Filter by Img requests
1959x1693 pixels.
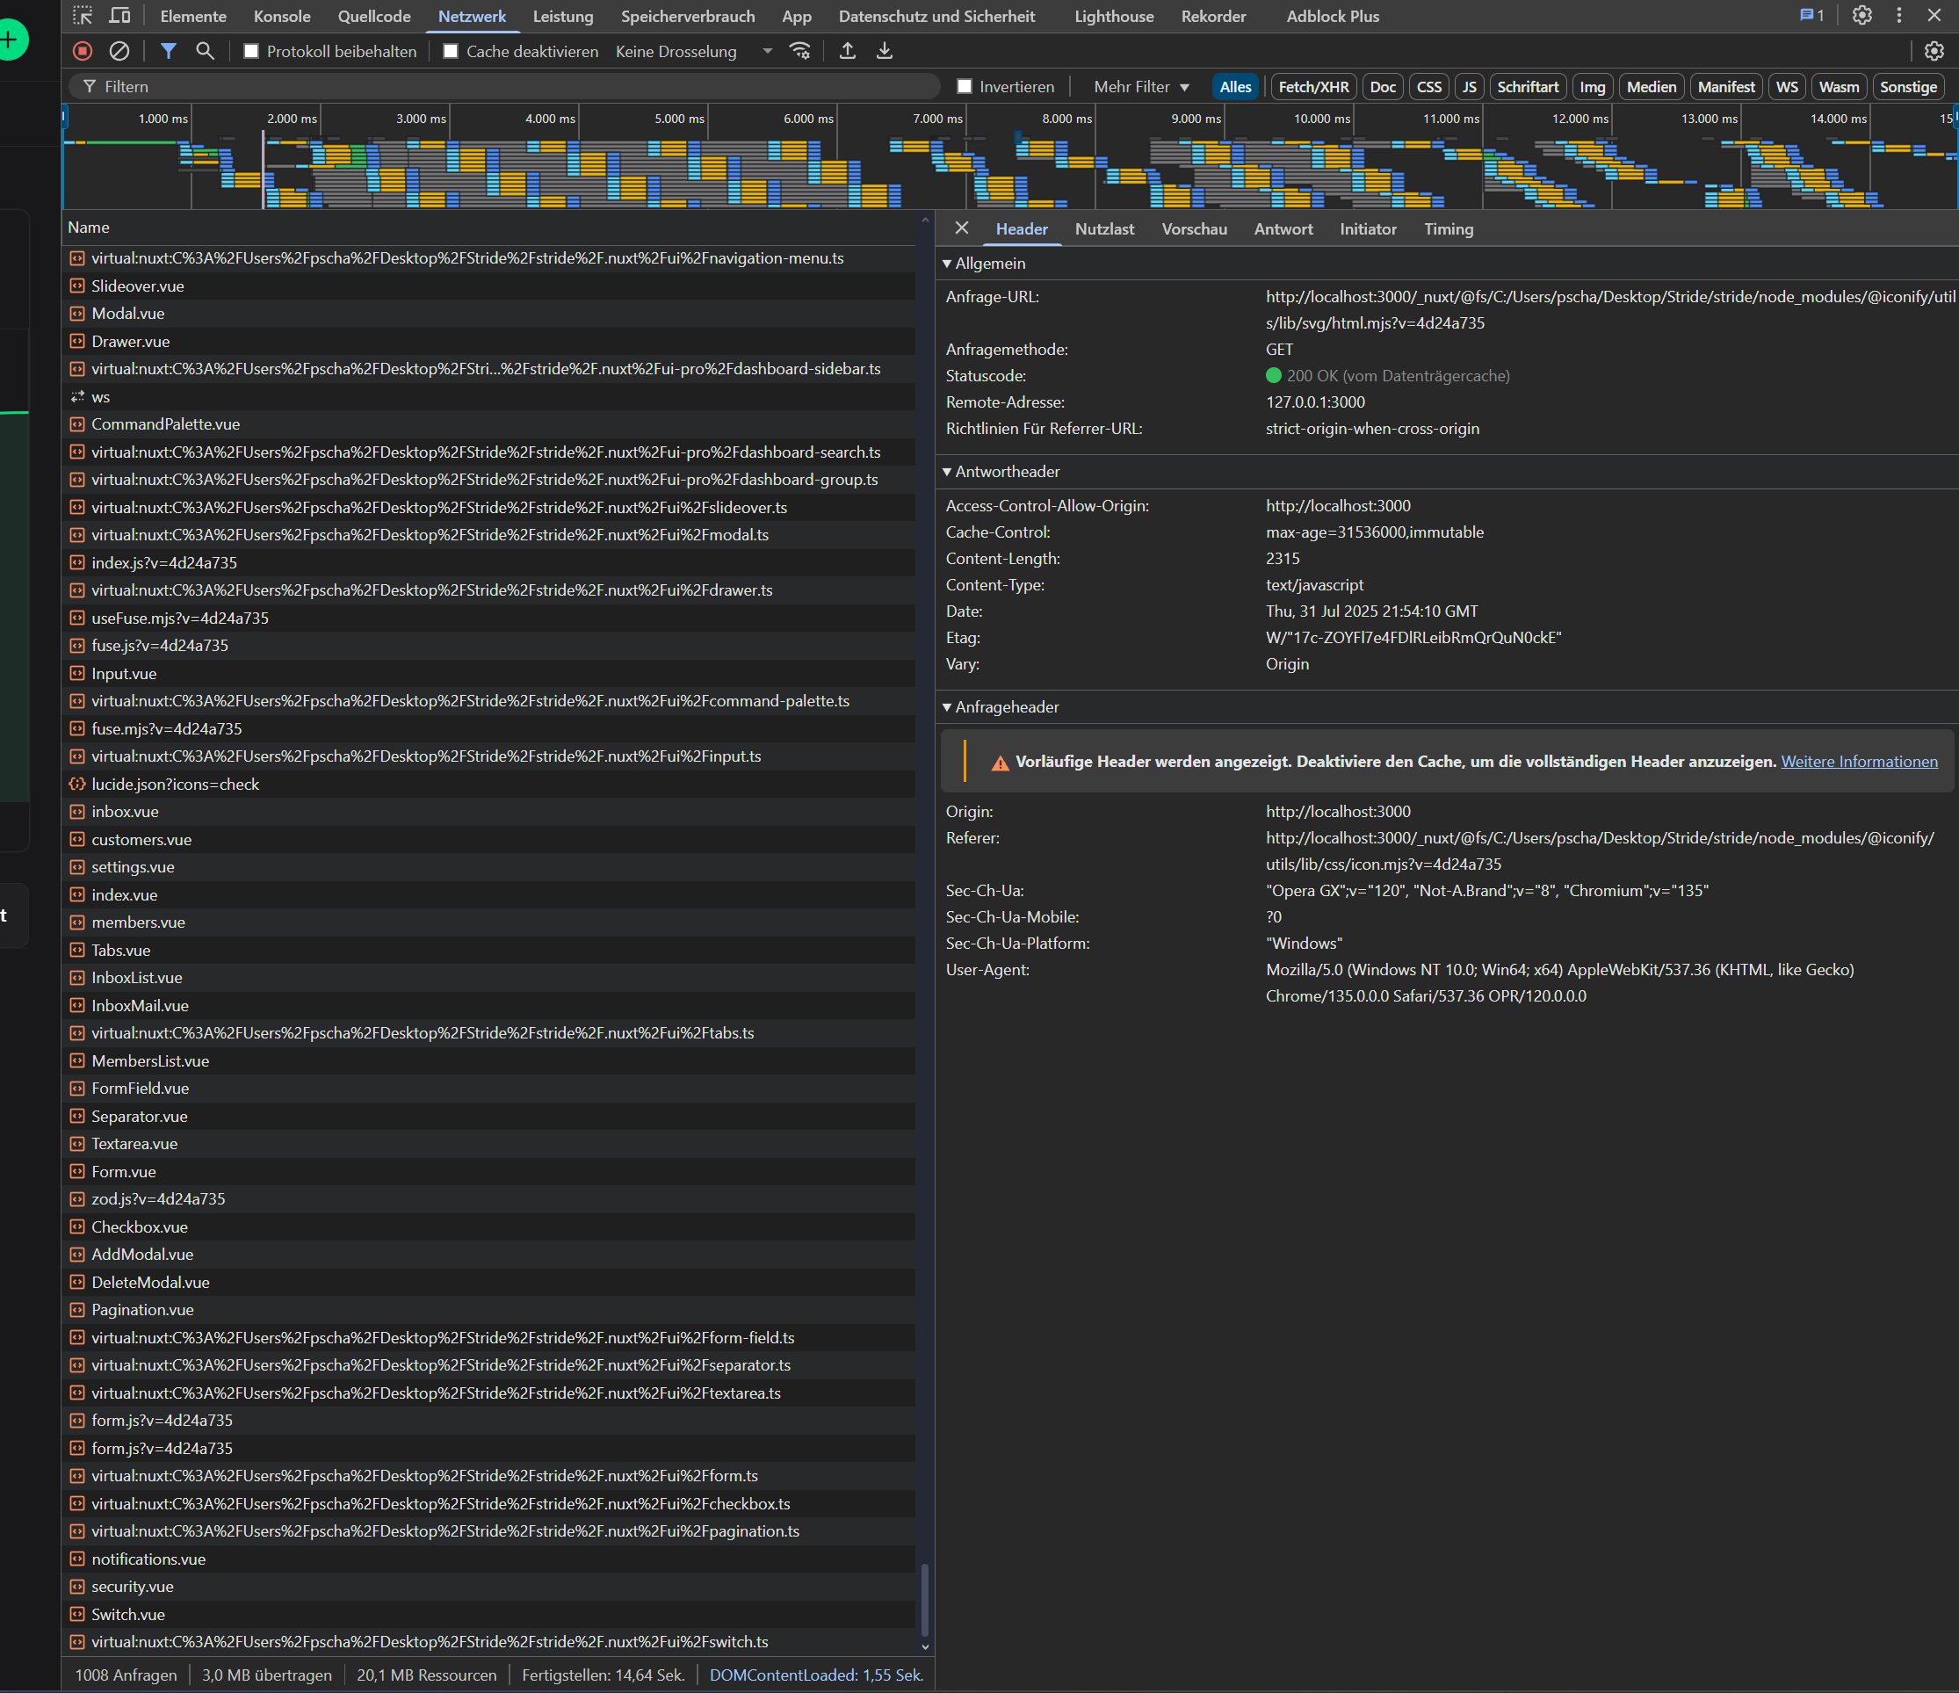point(1592,87)
